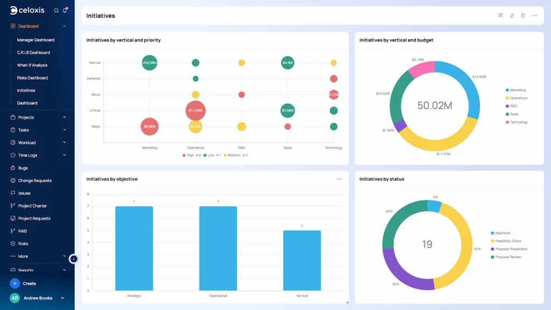Click the Create button
The image size is (551, 310).
(24, 283)
